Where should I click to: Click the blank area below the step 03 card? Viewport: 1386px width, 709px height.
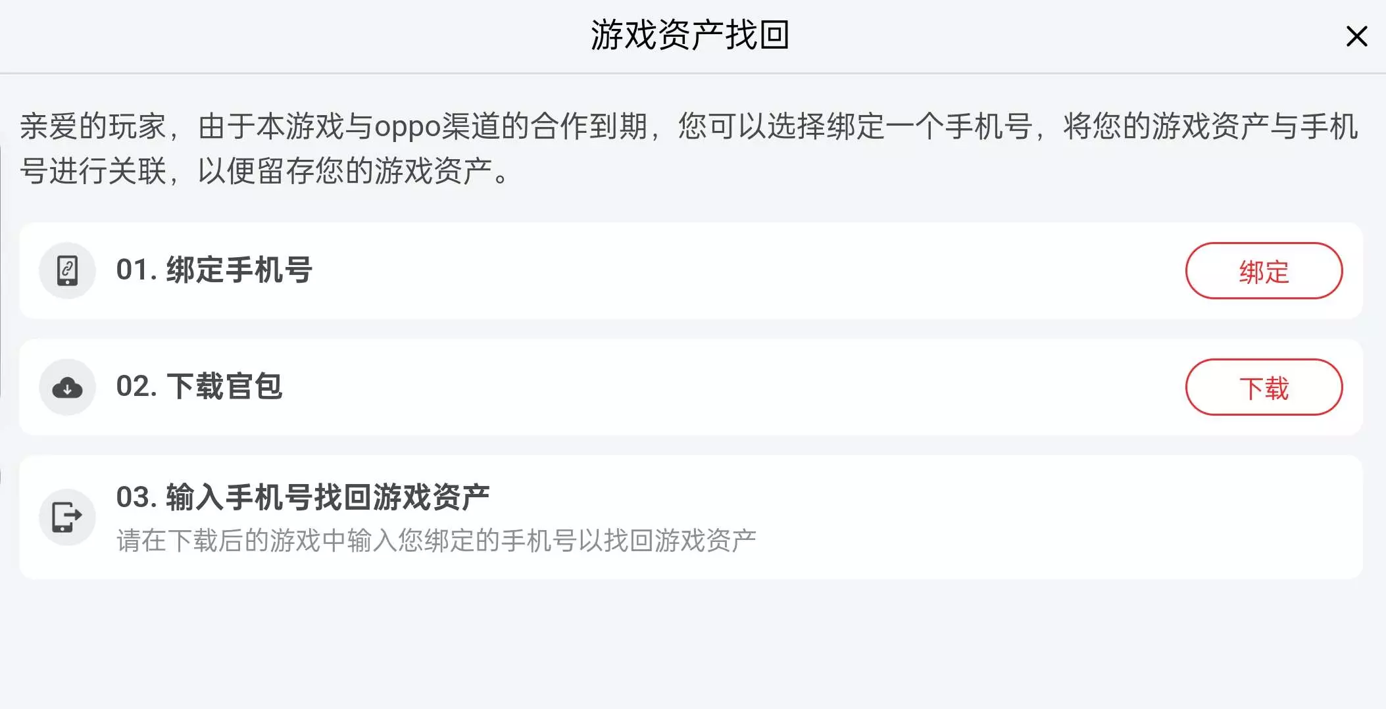691,645
